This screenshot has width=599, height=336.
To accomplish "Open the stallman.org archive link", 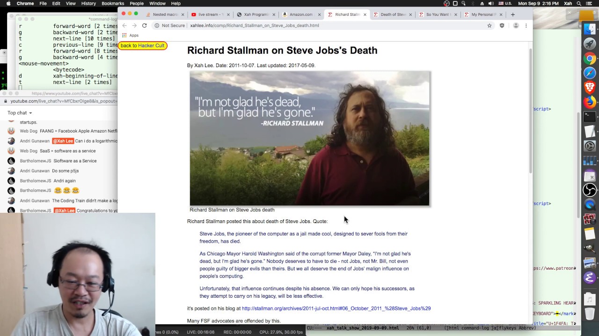I will (x=336, y=308).
